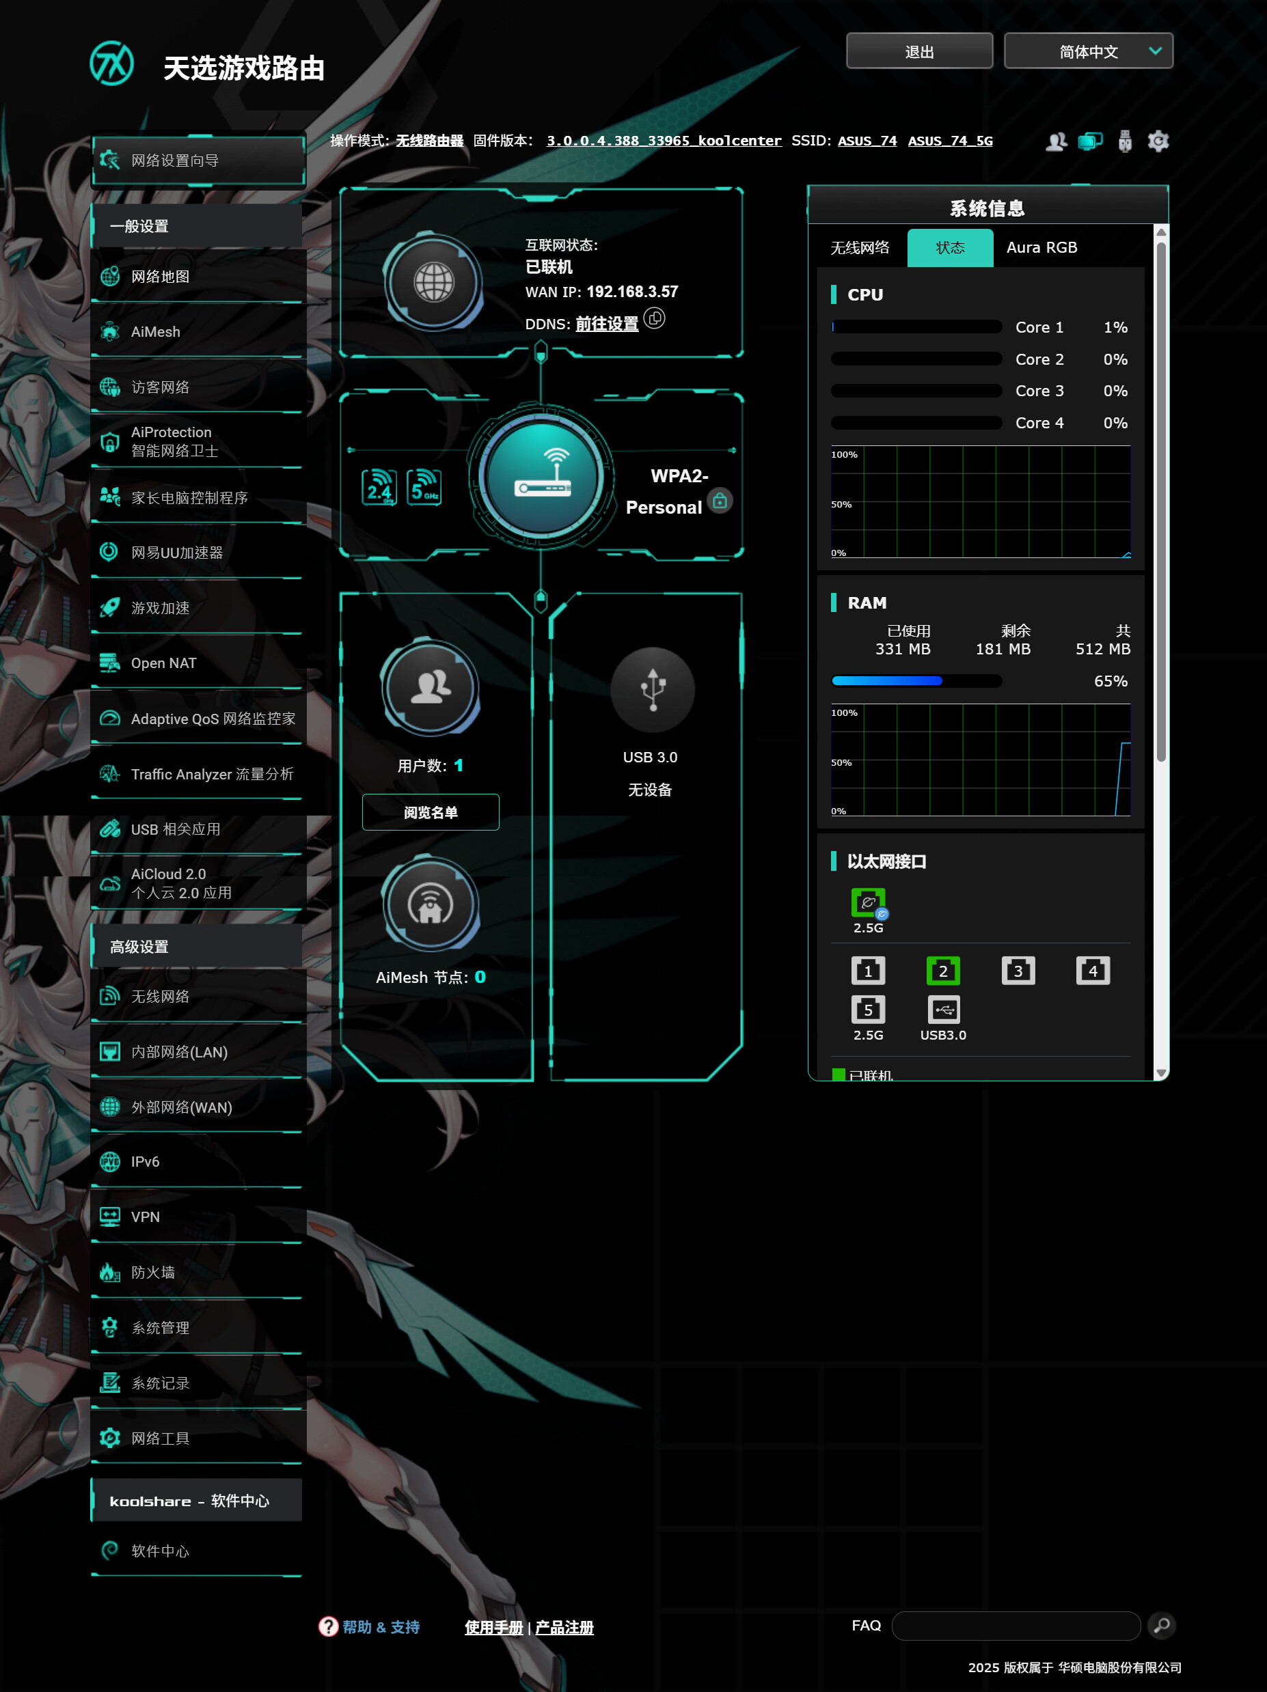Screen dimensions: 1267x1692
Task: Click the 5 GHz band icon
Action: (x=424, y=487)
